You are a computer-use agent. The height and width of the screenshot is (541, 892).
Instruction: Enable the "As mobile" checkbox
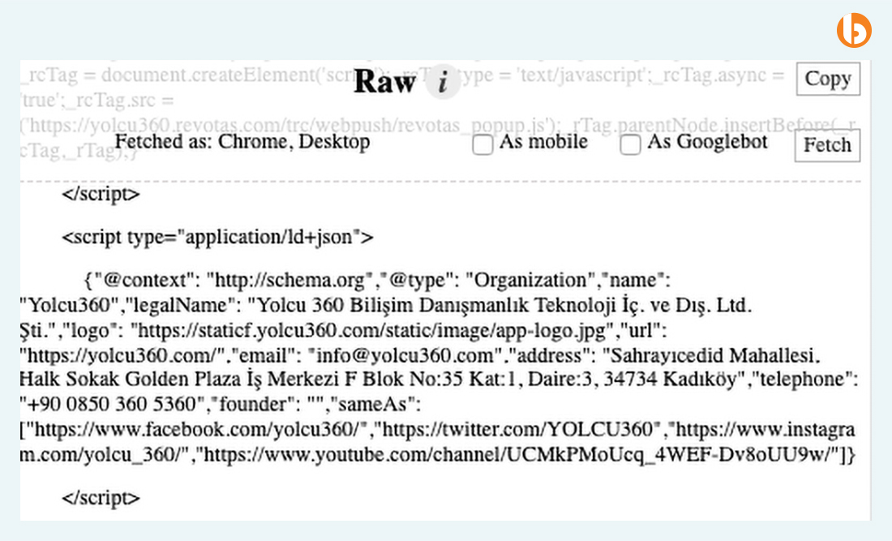(x=482, y=144)
